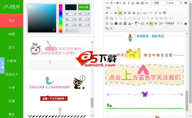This screenshot has width=192, height=118.
Task: Click the rainbow hue slider strip
Action: [x=61, y=18]
